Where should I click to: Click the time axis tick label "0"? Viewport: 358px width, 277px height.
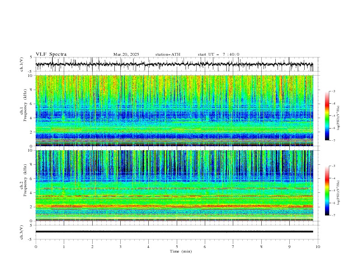(x=36, y=247)
